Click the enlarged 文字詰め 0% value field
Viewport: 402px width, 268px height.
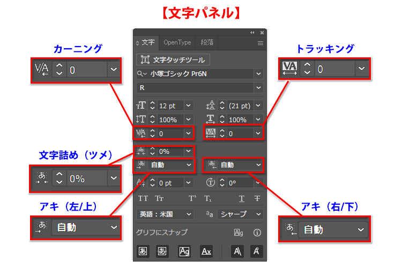coord(87,178)
